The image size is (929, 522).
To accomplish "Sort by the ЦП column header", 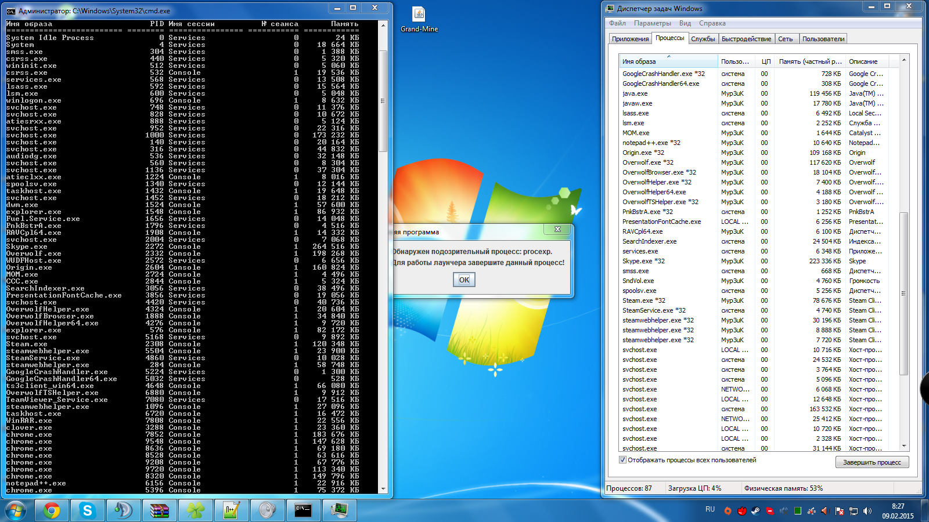I will [766, 61].
